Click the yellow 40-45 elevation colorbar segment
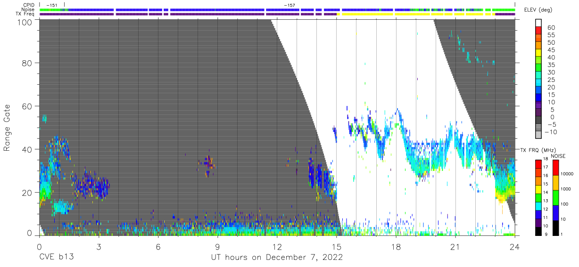The image size is (579, 267). point(538,54)
